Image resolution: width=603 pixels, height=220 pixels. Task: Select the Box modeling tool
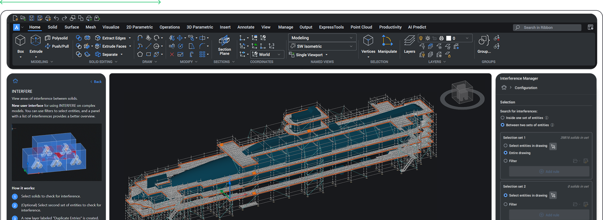[x=20, y=41]
